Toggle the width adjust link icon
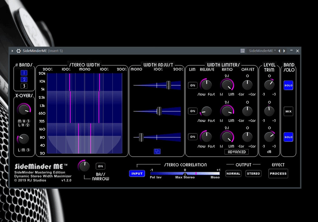 [157, 151]
